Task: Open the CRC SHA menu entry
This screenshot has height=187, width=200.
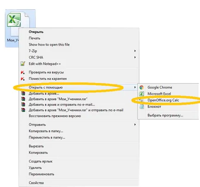Action: coord(36,57)
